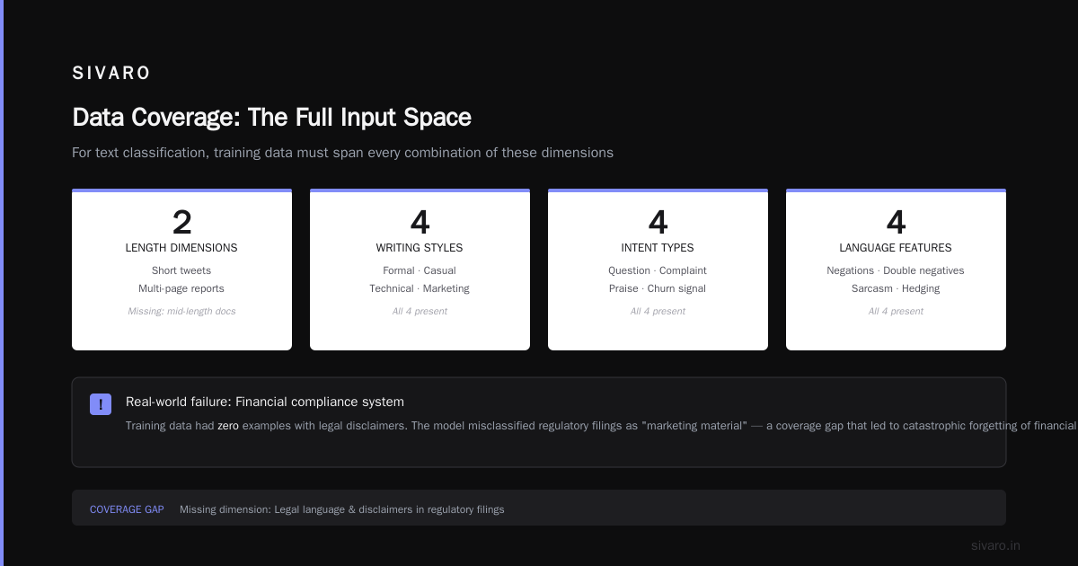Select the number 4 on Language Features card
Viewport: 1078px width, 566px height.
(896, 222)
